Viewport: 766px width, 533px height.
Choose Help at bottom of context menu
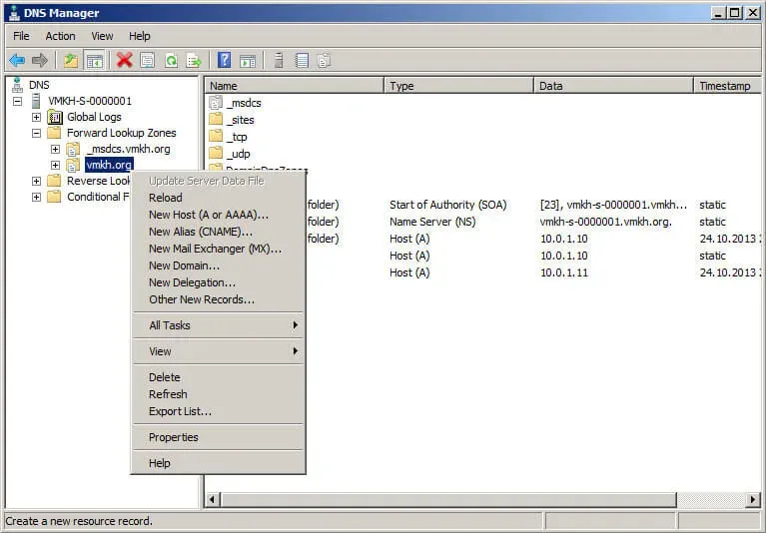[x=219, y=463]
